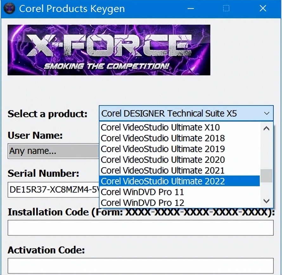Focus the Installation Code input box
Screen dimensions: 282x275
point(140,228)
